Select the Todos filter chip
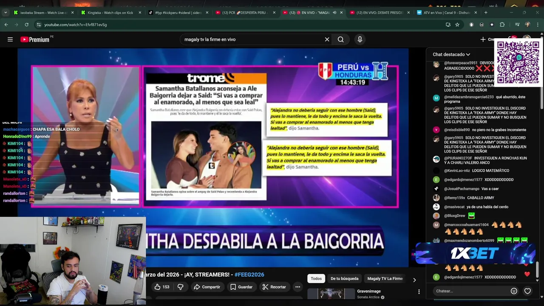The height and width of the screenshot is (306, 544). pyautogui.click(x=316, y=279)
